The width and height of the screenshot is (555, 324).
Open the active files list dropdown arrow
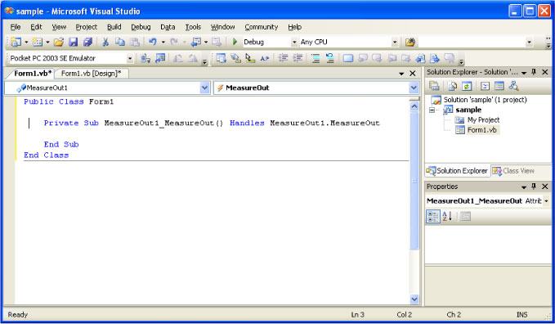pos(401,74)
